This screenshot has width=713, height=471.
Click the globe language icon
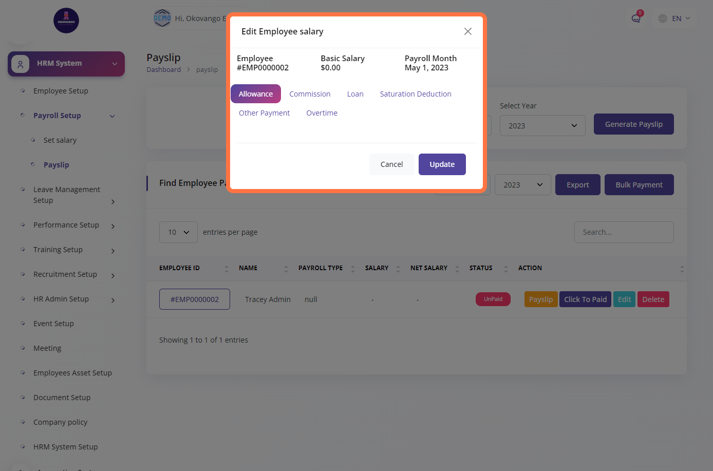click(x=663, y=18)
